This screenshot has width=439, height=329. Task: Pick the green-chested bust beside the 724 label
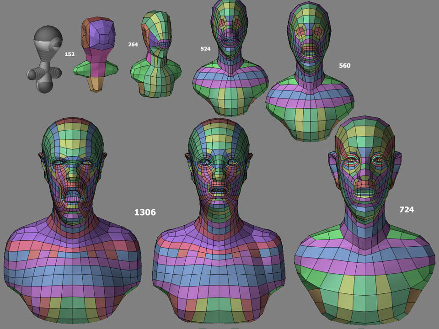[x=365, y=221]
